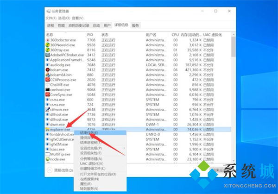Switch to the 进程 tab
Viewport: 278px width, 194px height.
51,25
